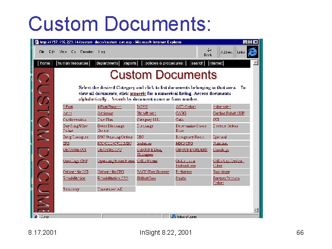Click the status bar Done page icon
Viewport: 332px width, 249px height.
36,216
